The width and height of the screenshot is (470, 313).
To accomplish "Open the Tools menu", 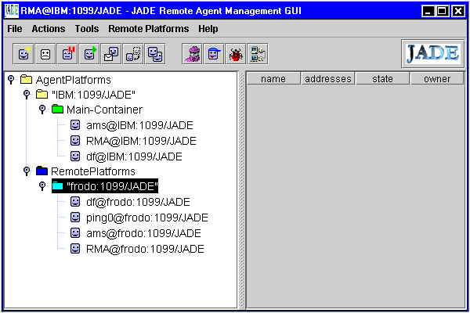I will [87, 28].
